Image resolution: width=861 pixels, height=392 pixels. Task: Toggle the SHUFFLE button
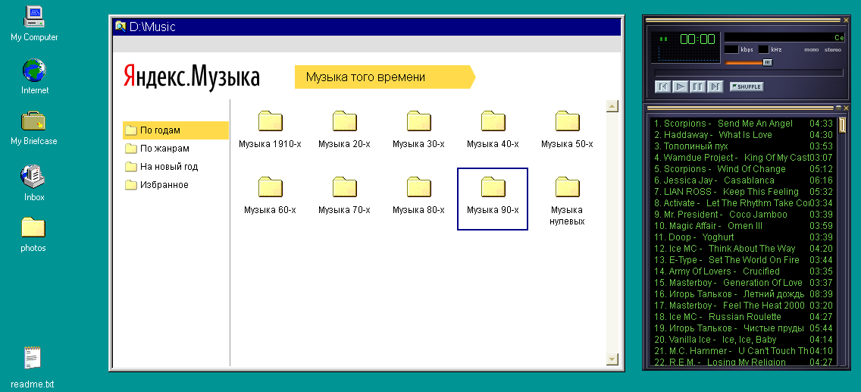(747, 86)
